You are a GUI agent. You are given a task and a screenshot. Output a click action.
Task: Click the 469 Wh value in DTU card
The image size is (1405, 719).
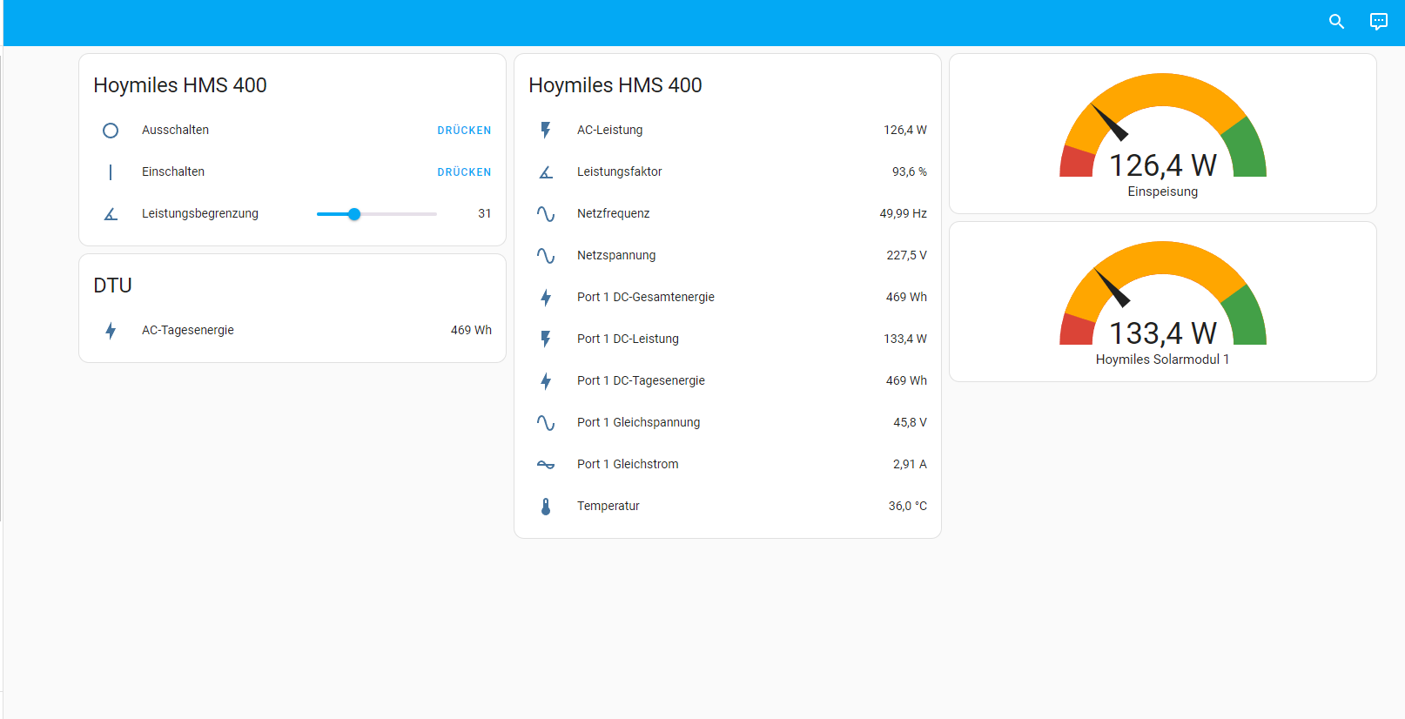pyautogui.click(x=471, y=330)
